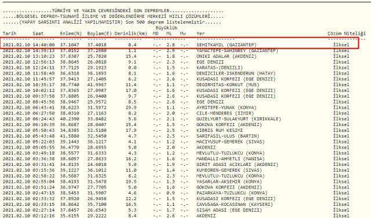Click the time 14:39:13
Image resolution: width=371 pixels, height=218 pixels.
(43, 50)
